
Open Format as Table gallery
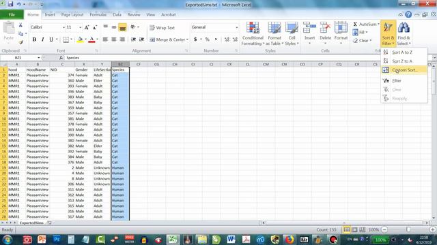274,33
